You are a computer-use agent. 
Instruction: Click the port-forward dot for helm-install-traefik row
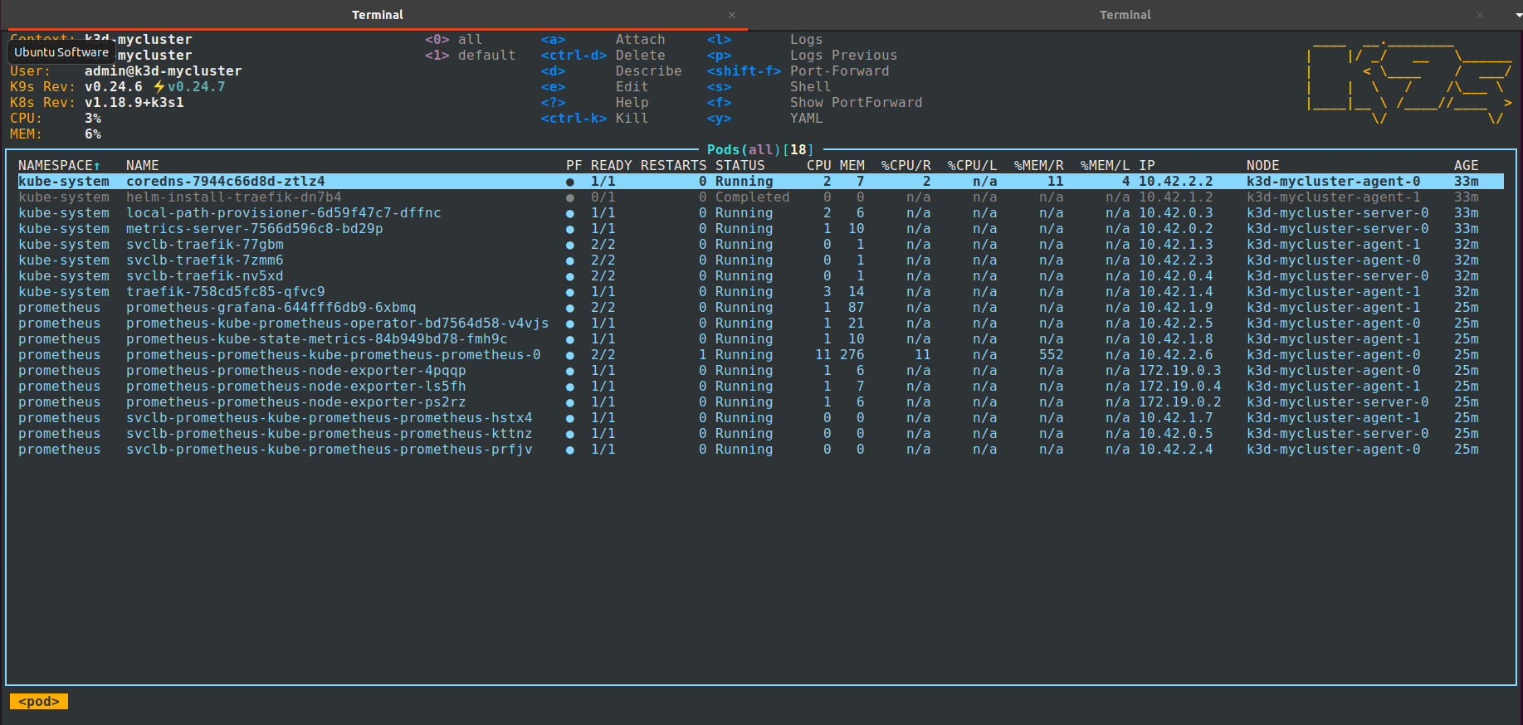pyautogui.click(x=569, y=197)
